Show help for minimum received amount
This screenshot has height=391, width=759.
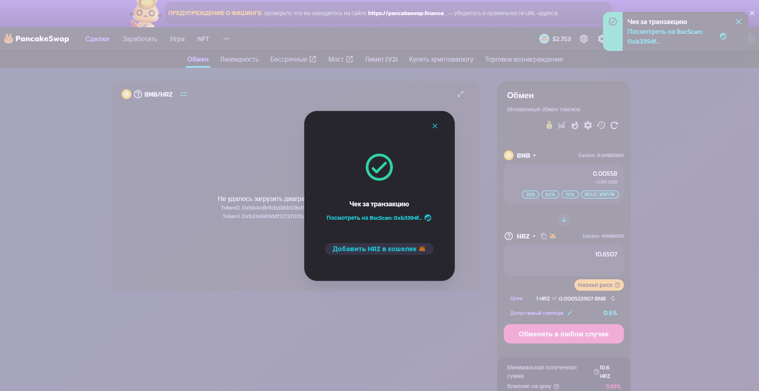tap(596, 372)
